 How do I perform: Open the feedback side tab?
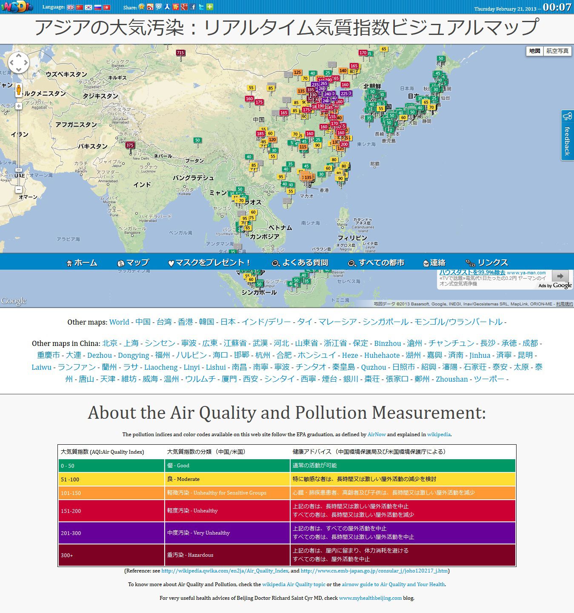pos(567,135)
